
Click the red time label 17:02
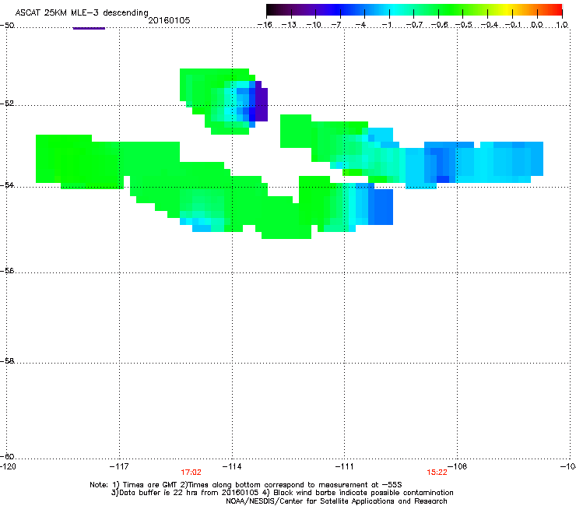click(x=191, y=473)
